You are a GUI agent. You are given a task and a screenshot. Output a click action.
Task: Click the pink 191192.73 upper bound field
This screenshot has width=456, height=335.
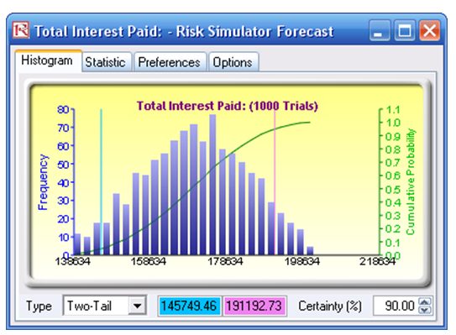pyautogui.click(x=254, y=306)
